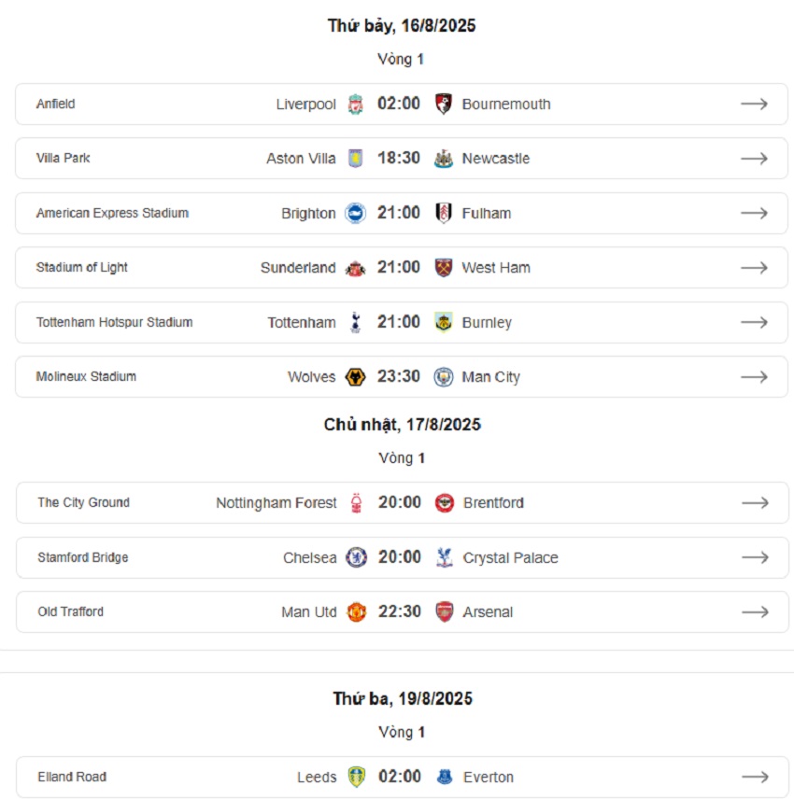Select the Chelsea badge icon
Image resolution: width=794 pixels, height=800 pixels.
click(x=357, y=557)
